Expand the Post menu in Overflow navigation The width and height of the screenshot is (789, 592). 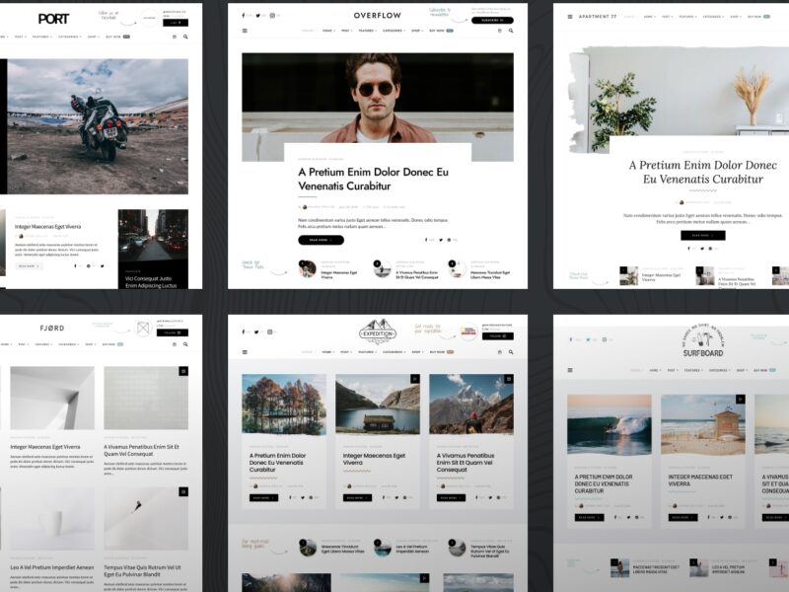(346, 31)
